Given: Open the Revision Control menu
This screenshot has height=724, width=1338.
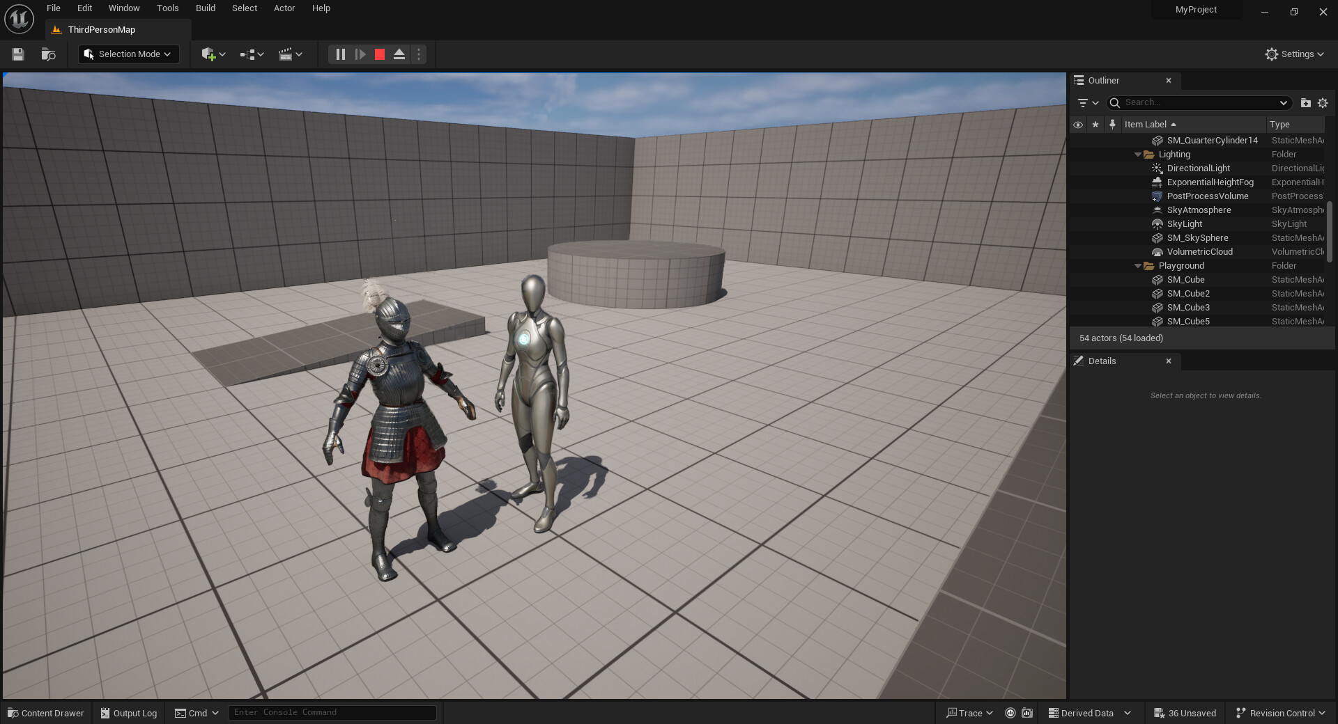Looking at the screenshot, I should pyautogui.click(x=1280, y=714).
